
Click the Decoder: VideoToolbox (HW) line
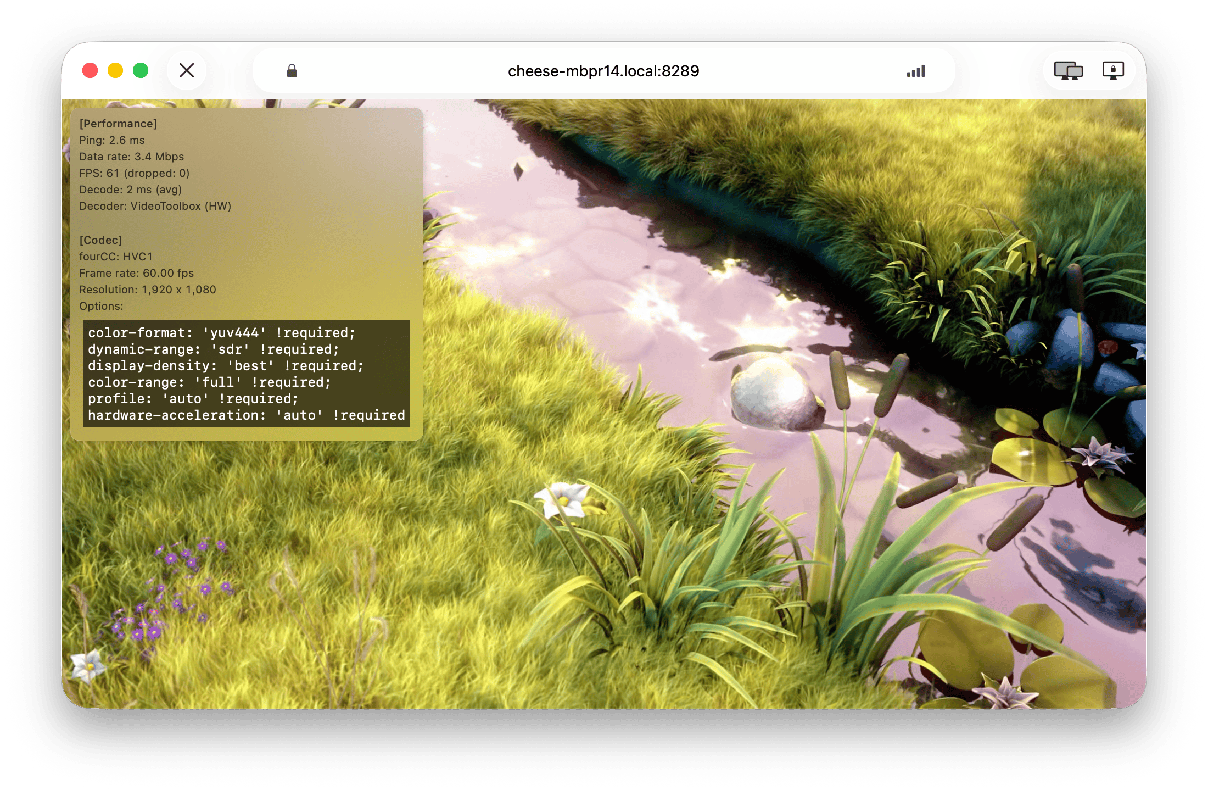[x=155, y=206]
